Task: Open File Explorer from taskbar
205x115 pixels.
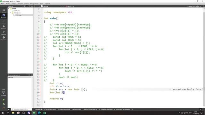Action: click(13, 113)
